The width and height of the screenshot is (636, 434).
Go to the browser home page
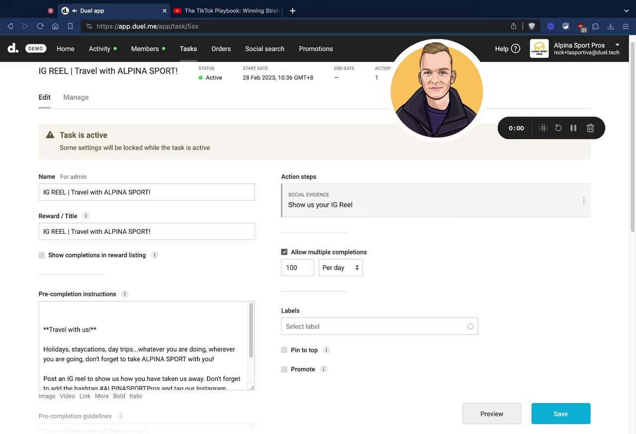tap(55, 26)
